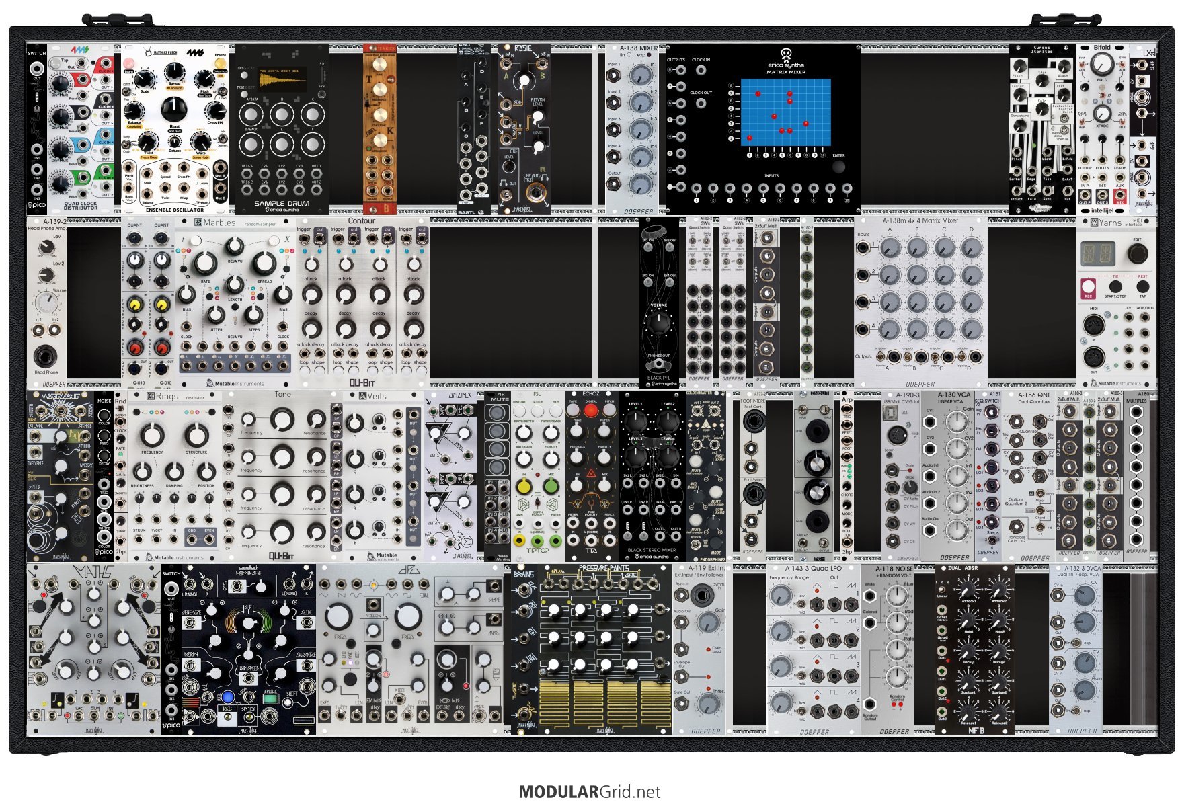The width and height of the screenshot is (1180, 806).
Task: Select the Brains module
Action: point(524,650)
